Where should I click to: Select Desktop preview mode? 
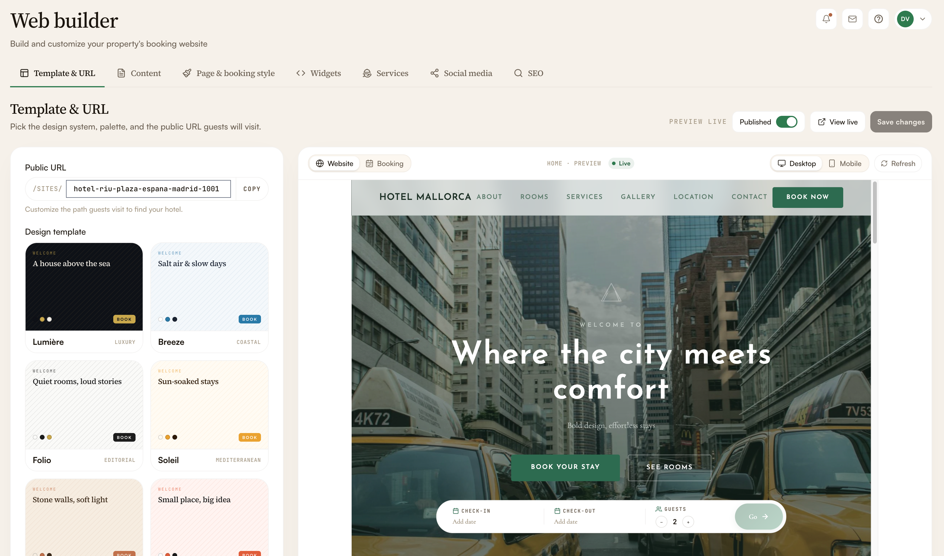(797, 163)
